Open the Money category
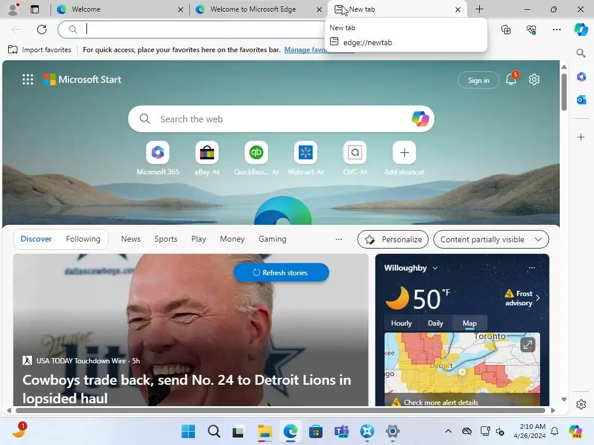Screen dimensions: 594x445 click(x=232, y=239)
